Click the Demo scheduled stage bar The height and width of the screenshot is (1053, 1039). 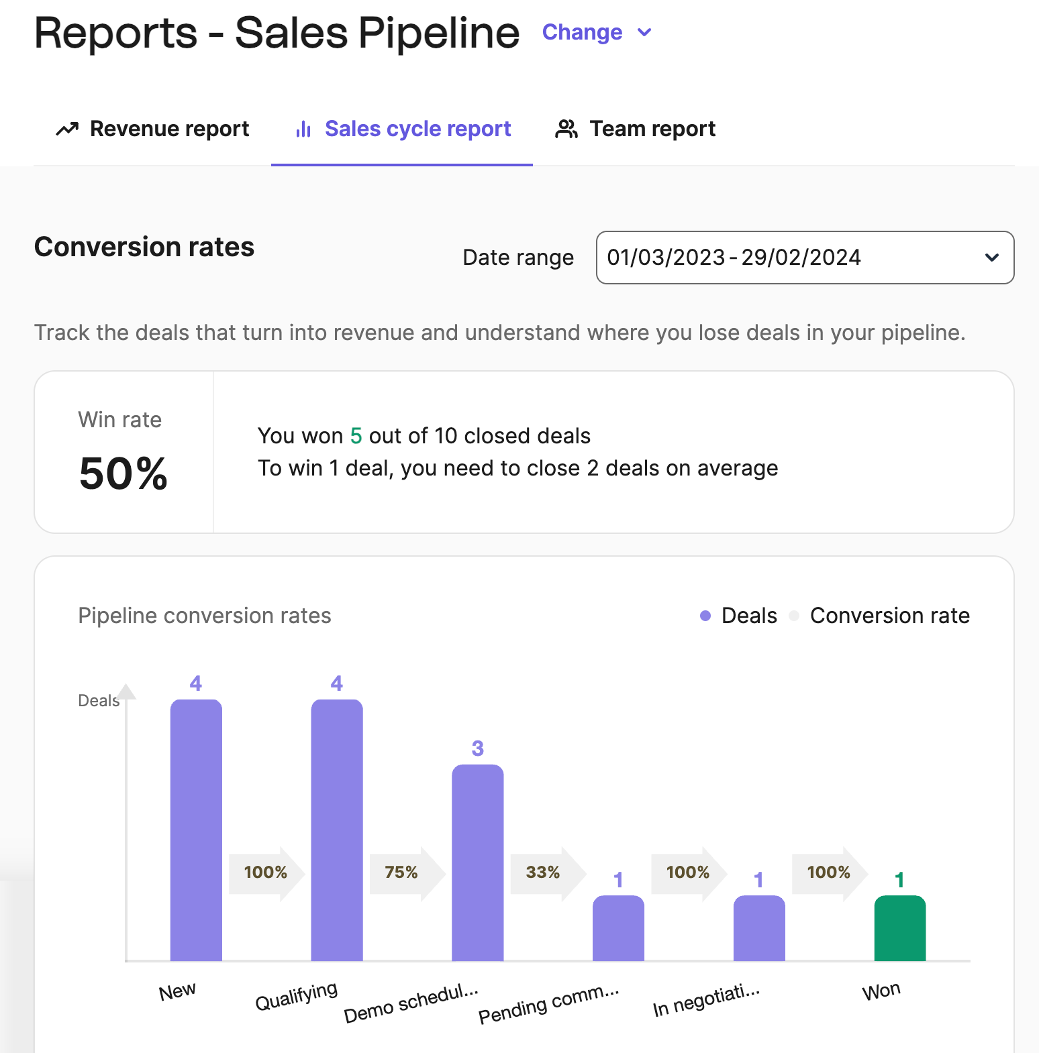click(477, 863)
